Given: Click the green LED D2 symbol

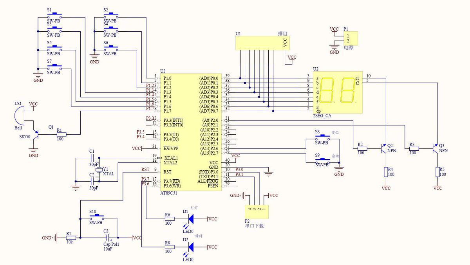Looking at the screenshot, I should pyautogui.click(x=191, y=247).
